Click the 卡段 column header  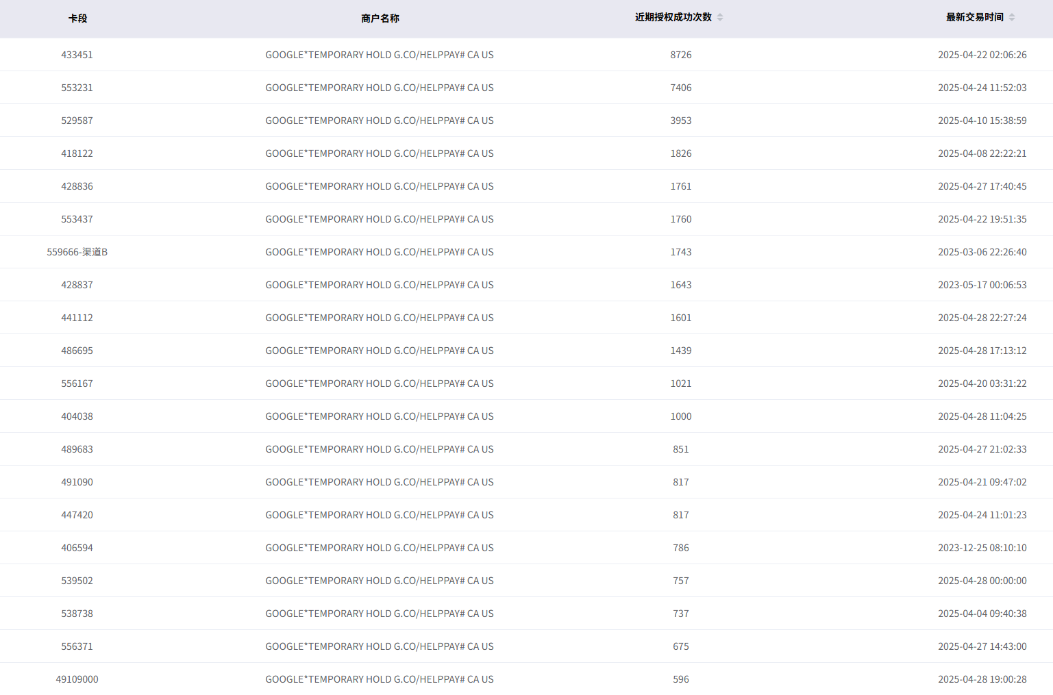click(77, 18)
